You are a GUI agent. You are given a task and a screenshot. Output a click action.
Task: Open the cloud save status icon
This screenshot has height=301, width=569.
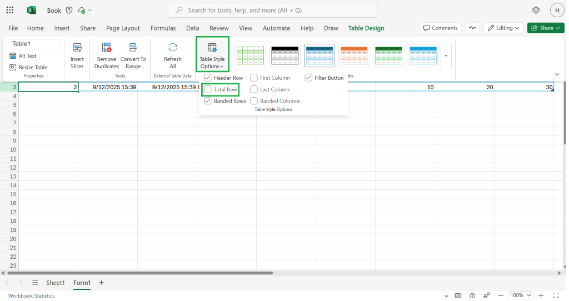click(x=82, y=11)
